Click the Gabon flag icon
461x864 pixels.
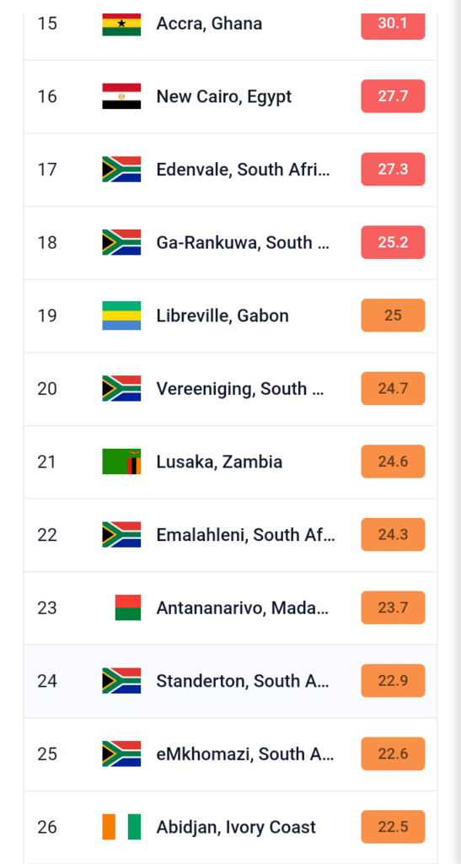coord(121,316)
